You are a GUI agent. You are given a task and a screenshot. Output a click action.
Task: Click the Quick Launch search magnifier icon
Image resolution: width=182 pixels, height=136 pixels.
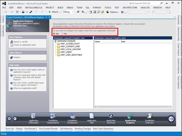(x=161, y=3)
